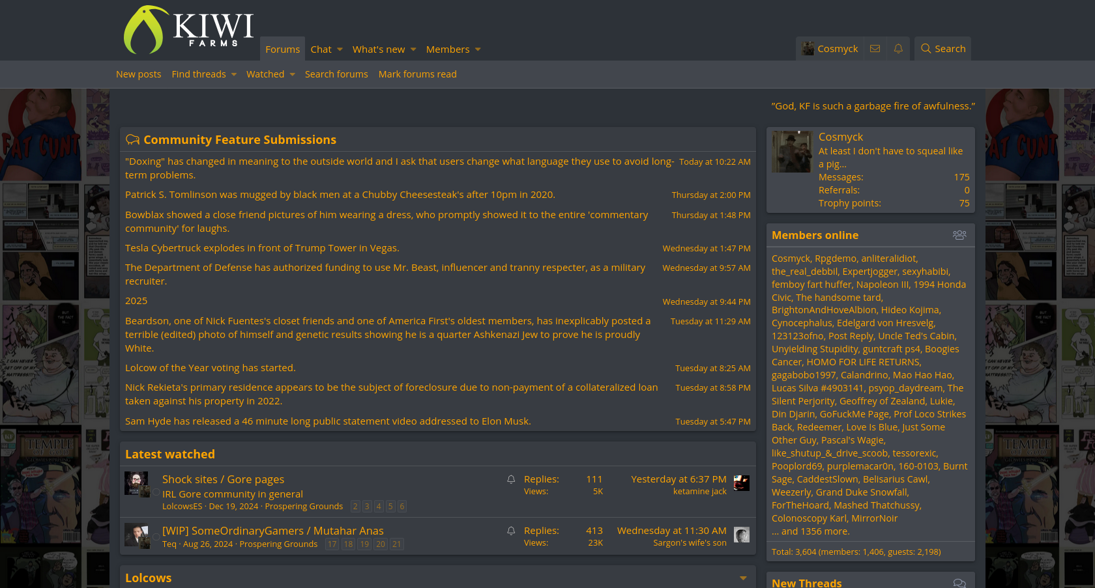This screenshot has height=588, width=1095.
Task: Expand the What's new dropdown arrow
Action: (413, 49)
